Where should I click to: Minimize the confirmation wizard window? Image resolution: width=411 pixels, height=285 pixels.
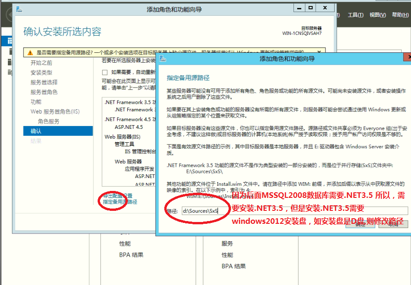[x=299, y=8]
